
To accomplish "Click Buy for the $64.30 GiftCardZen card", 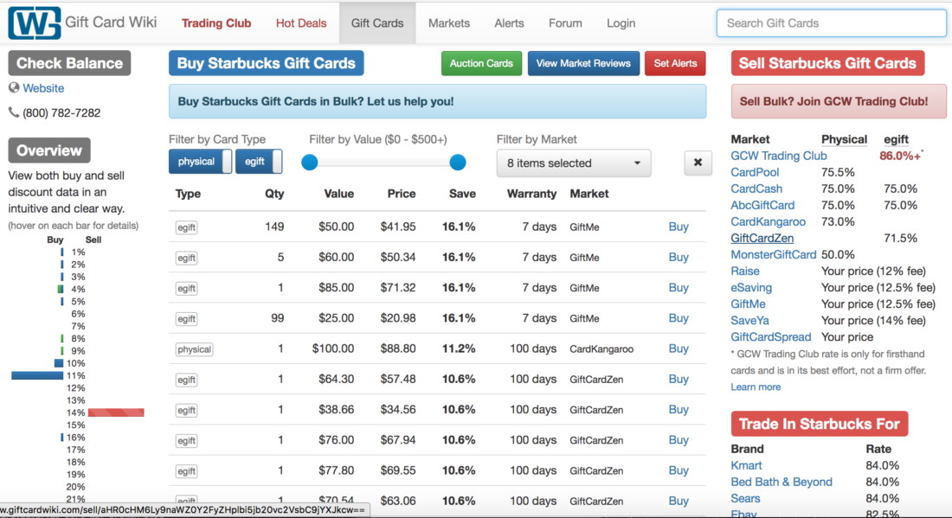I will point(679,379).
